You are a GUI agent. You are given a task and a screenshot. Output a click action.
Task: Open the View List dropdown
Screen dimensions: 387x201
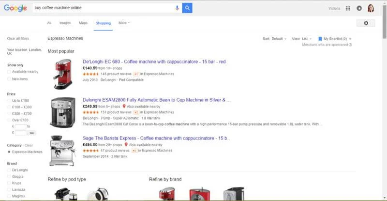coord(302,39)
